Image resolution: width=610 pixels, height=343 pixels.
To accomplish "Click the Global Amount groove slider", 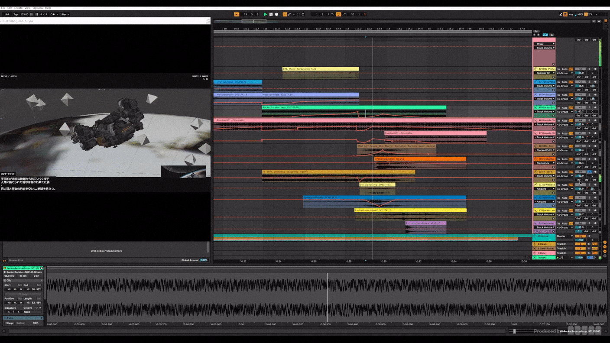I will coord(204,260).
